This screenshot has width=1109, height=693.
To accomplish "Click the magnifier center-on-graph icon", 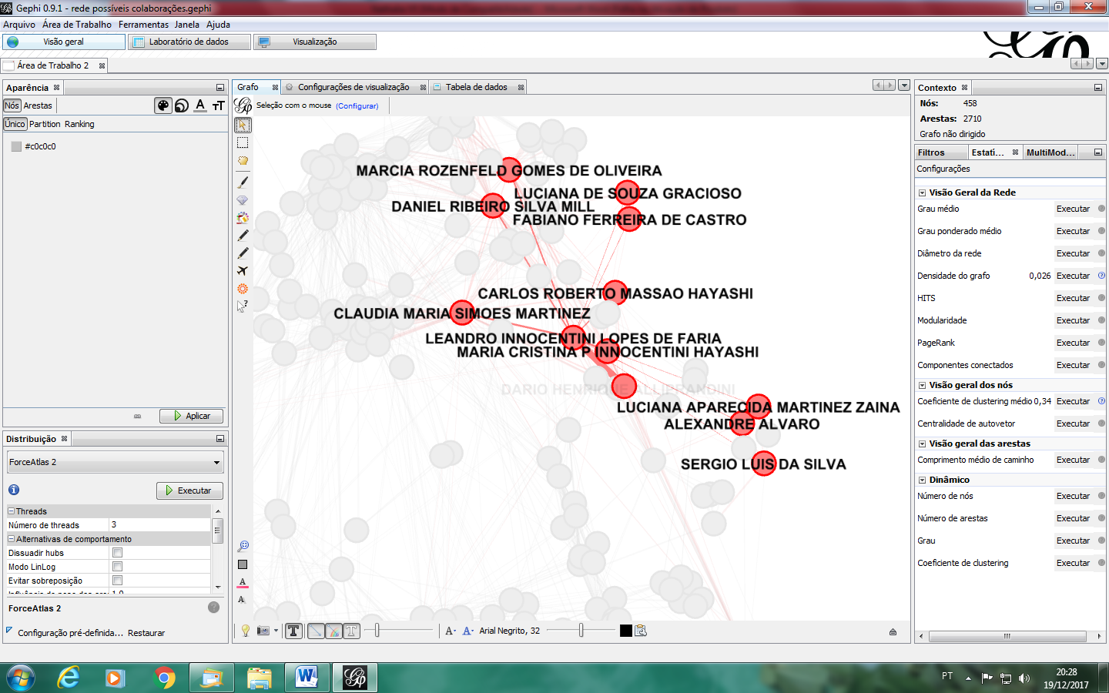I will (x=243, y=546).
